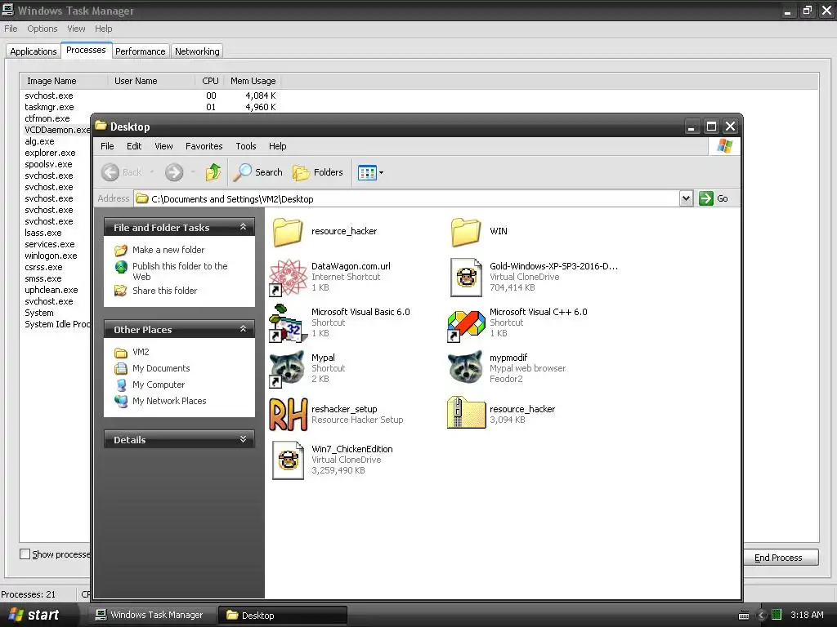
Task: Click the Share this folder link
Action: [164, 291]
